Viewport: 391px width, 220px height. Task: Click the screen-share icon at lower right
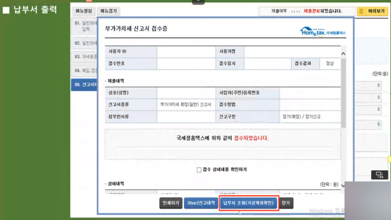(380, 175)
